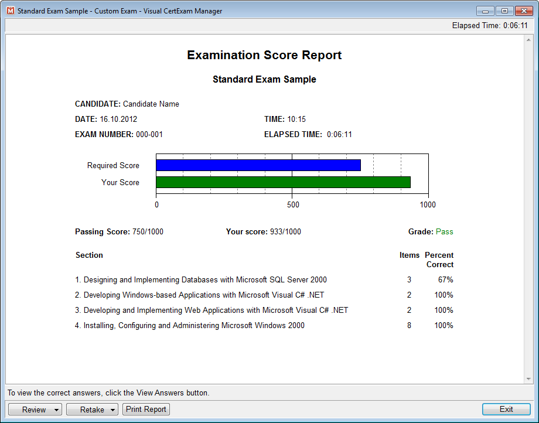
Task: Select the Web Applications section row
Action: click(x=264, y=310)
